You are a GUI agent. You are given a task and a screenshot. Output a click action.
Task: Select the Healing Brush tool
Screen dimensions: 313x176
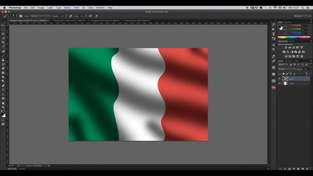3,51
